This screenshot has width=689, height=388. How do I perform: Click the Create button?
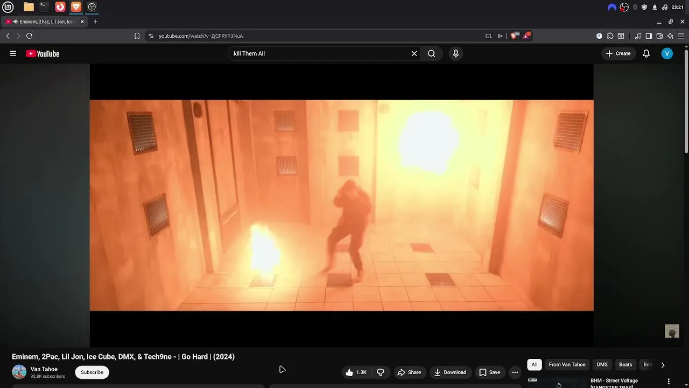tap(618, 53)
